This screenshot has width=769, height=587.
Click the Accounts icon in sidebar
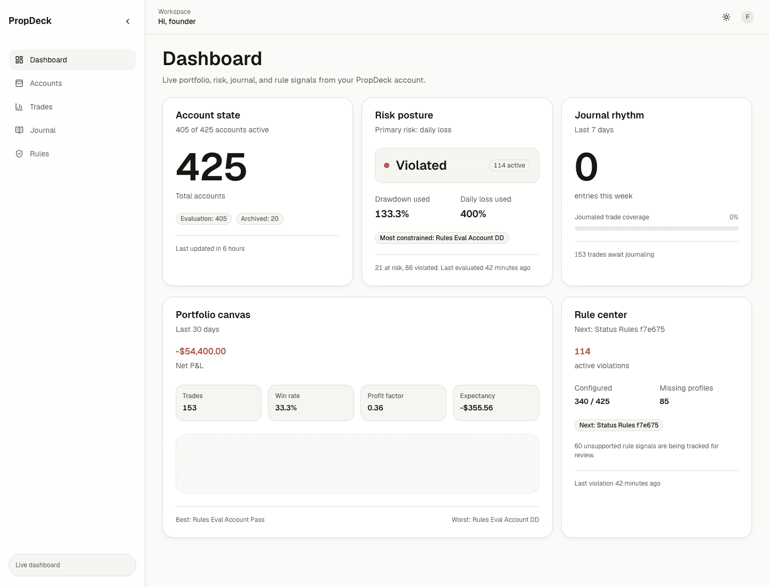click(x=19, y=83)
